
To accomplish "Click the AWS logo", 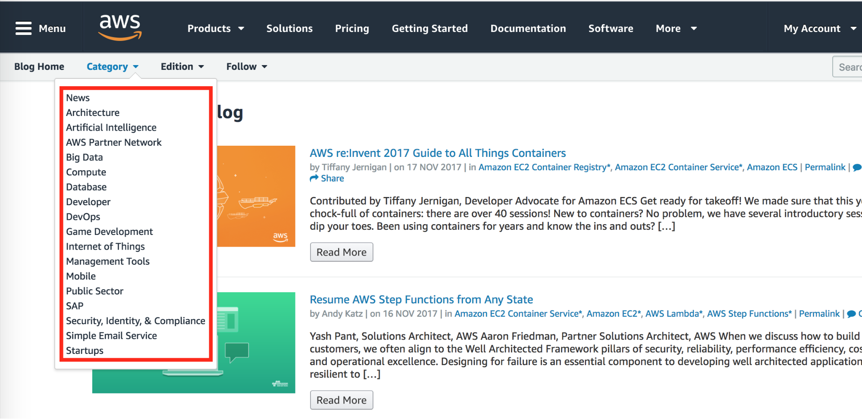I will pyautogui.click(x=120, y=28).
